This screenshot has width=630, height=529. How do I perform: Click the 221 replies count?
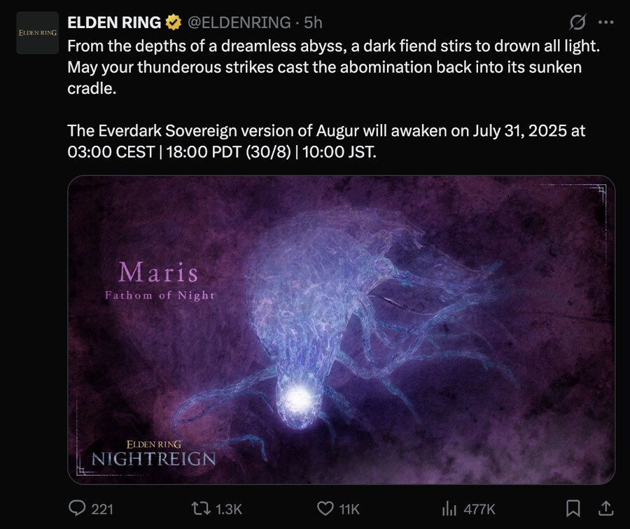[x=102, y=509]
